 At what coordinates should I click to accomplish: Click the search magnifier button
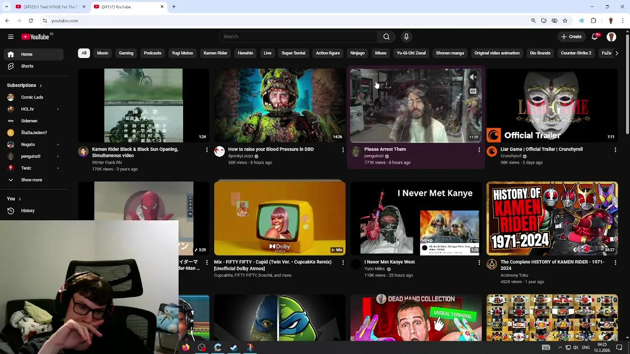[x=386, y=36]
